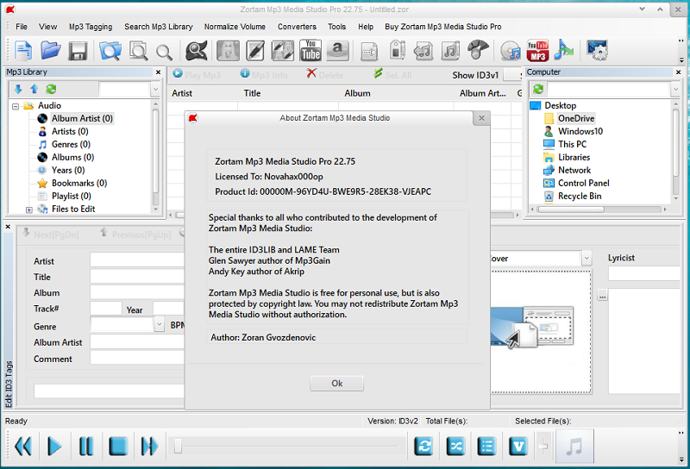Expand the Files to Edit node

pyautogui.click(x=29, y=209)
